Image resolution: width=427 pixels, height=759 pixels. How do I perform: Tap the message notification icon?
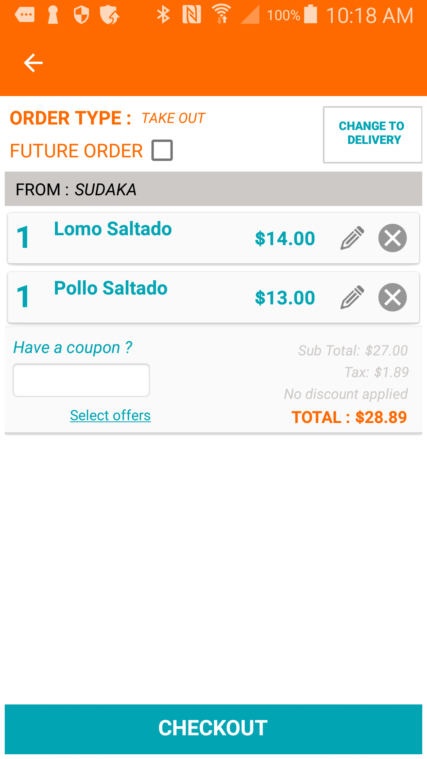(x=25, y=15)
